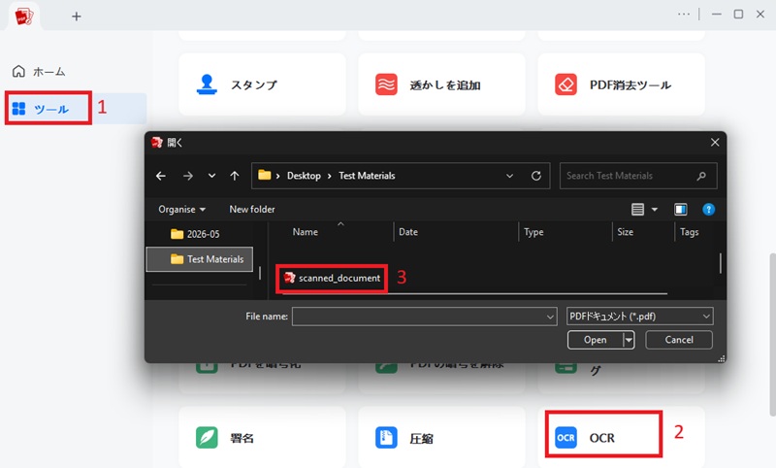Open the 圧縮 compress tool
Image resolution: width=776 pixels, height=468 pixels.
[x=441, y=438]
